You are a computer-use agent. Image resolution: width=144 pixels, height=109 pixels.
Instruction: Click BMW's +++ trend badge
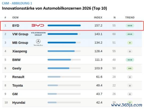tap(130, 60)
